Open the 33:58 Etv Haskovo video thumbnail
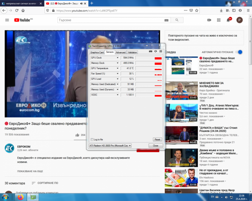This screenshot has width=252, height=201. (x=181, y=178)
